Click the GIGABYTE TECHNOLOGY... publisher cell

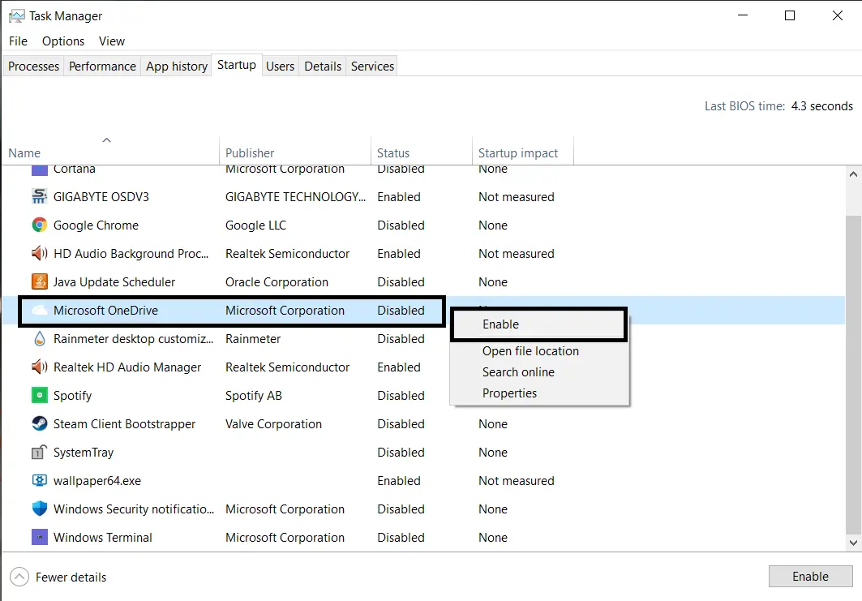[295, 197]
